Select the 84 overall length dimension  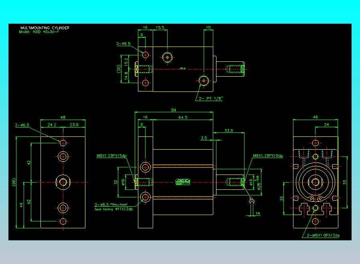pyautogui.click(x=174, y=110)
